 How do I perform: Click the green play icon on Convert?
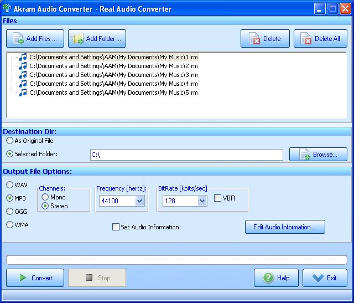23,278
